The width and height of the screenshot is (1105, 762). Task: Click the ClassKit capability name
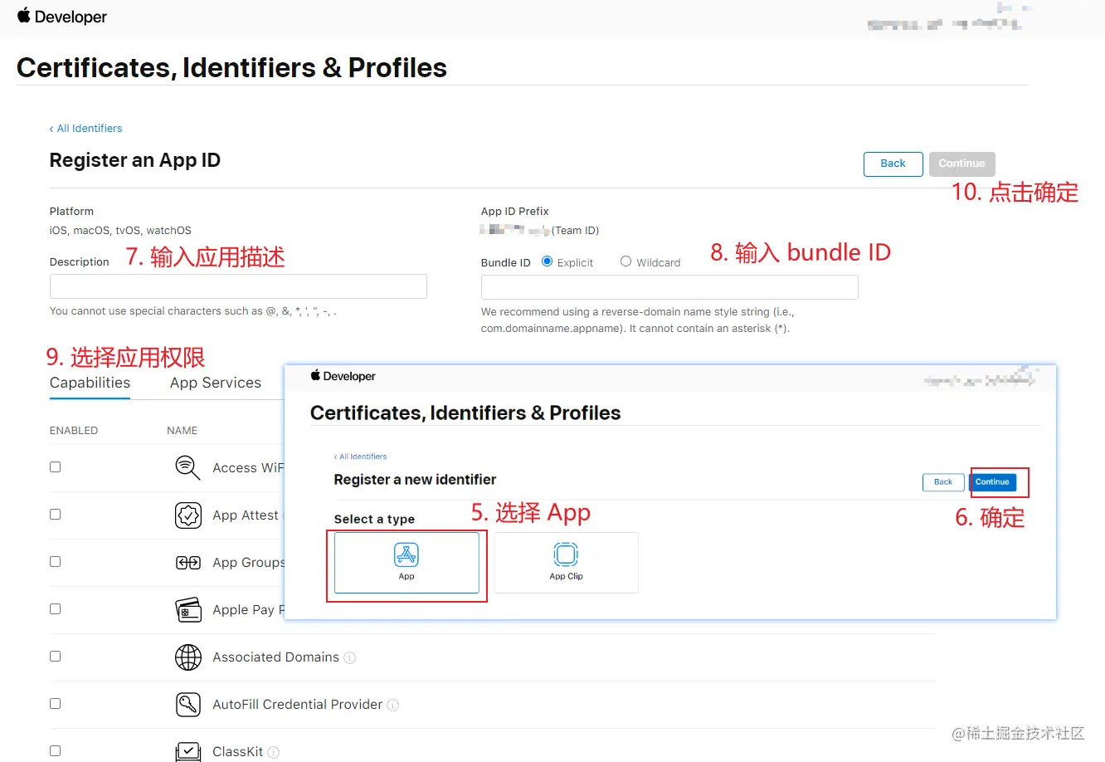pyautogui.click(x=238, y=752)
